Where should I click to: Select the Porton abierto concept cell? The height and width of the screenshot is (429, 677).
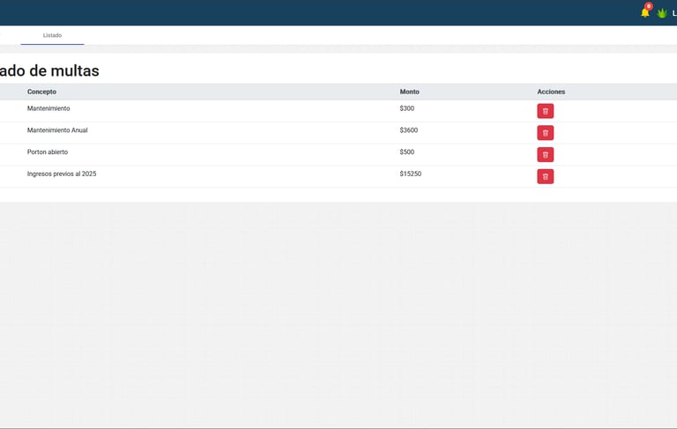coord(48,152)
